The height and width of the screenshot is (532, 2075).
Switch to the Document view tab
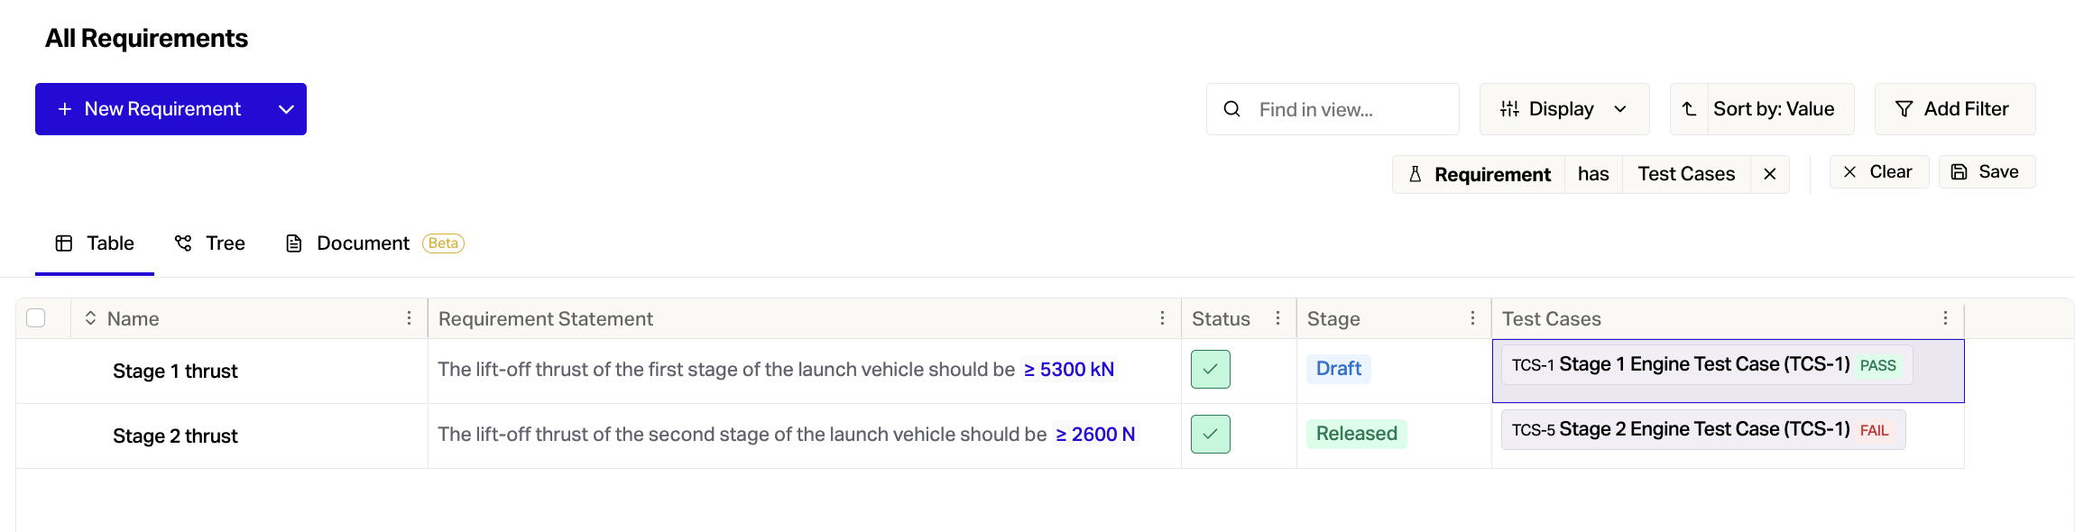[362, 243]
